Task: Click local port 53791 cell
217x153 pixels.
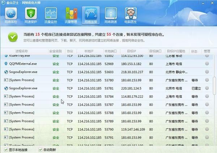Action: [109, 137]
